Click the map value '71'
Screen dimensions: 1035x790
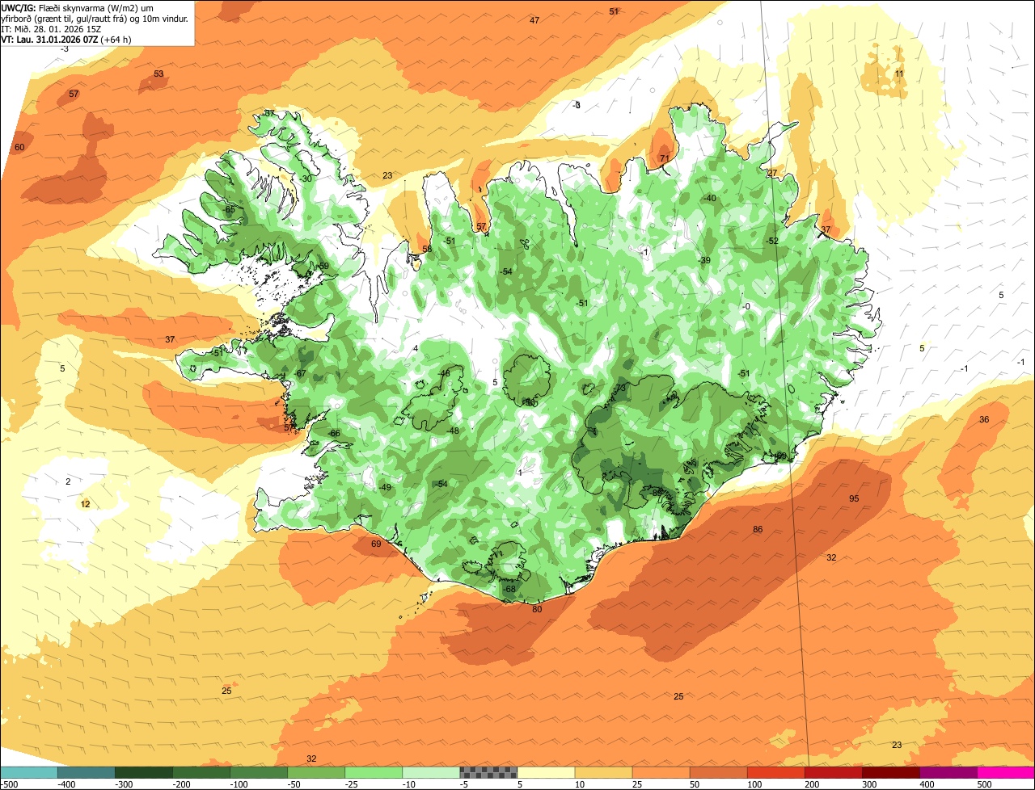(665, 158)
